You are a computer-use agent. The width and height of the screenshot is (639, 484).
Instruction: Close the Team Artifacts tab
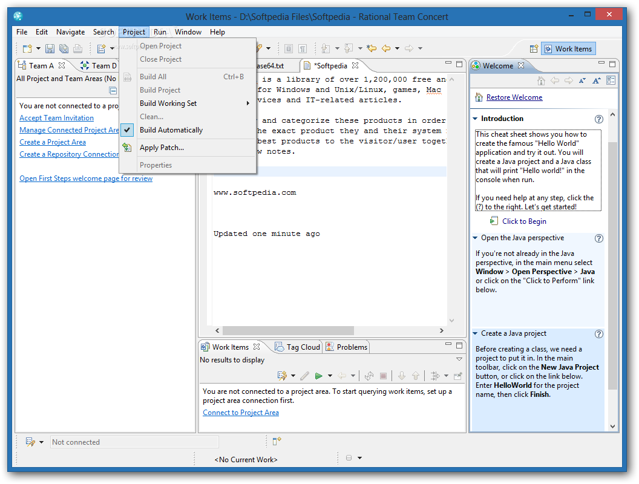coord(62,65)
